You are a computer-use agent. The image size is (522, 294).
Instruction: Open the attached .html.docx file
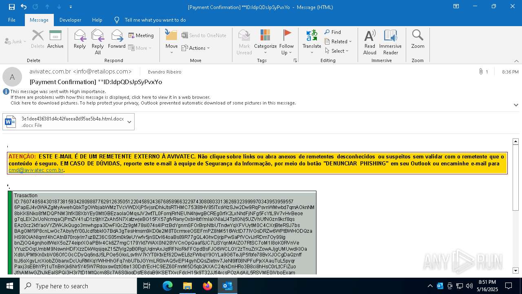pos(64,122)
